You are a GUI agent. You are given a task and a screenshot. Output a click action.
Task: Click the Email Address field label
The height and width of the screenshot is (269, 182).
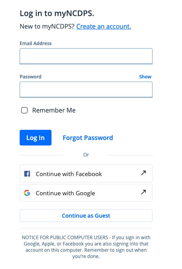tap(36, 44)
